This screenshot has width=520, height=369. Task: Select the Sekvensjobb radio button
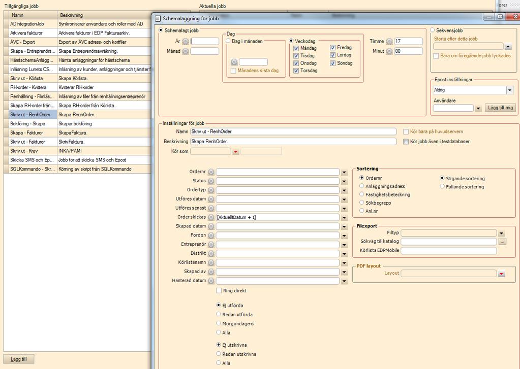(433, 30)
